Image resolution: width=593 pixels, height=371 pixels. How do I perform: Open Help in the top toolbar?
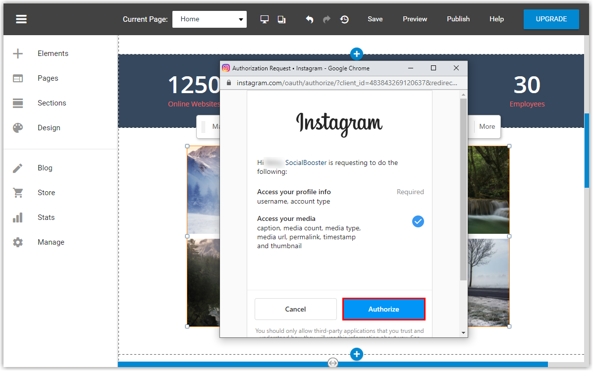pos(496,19)
